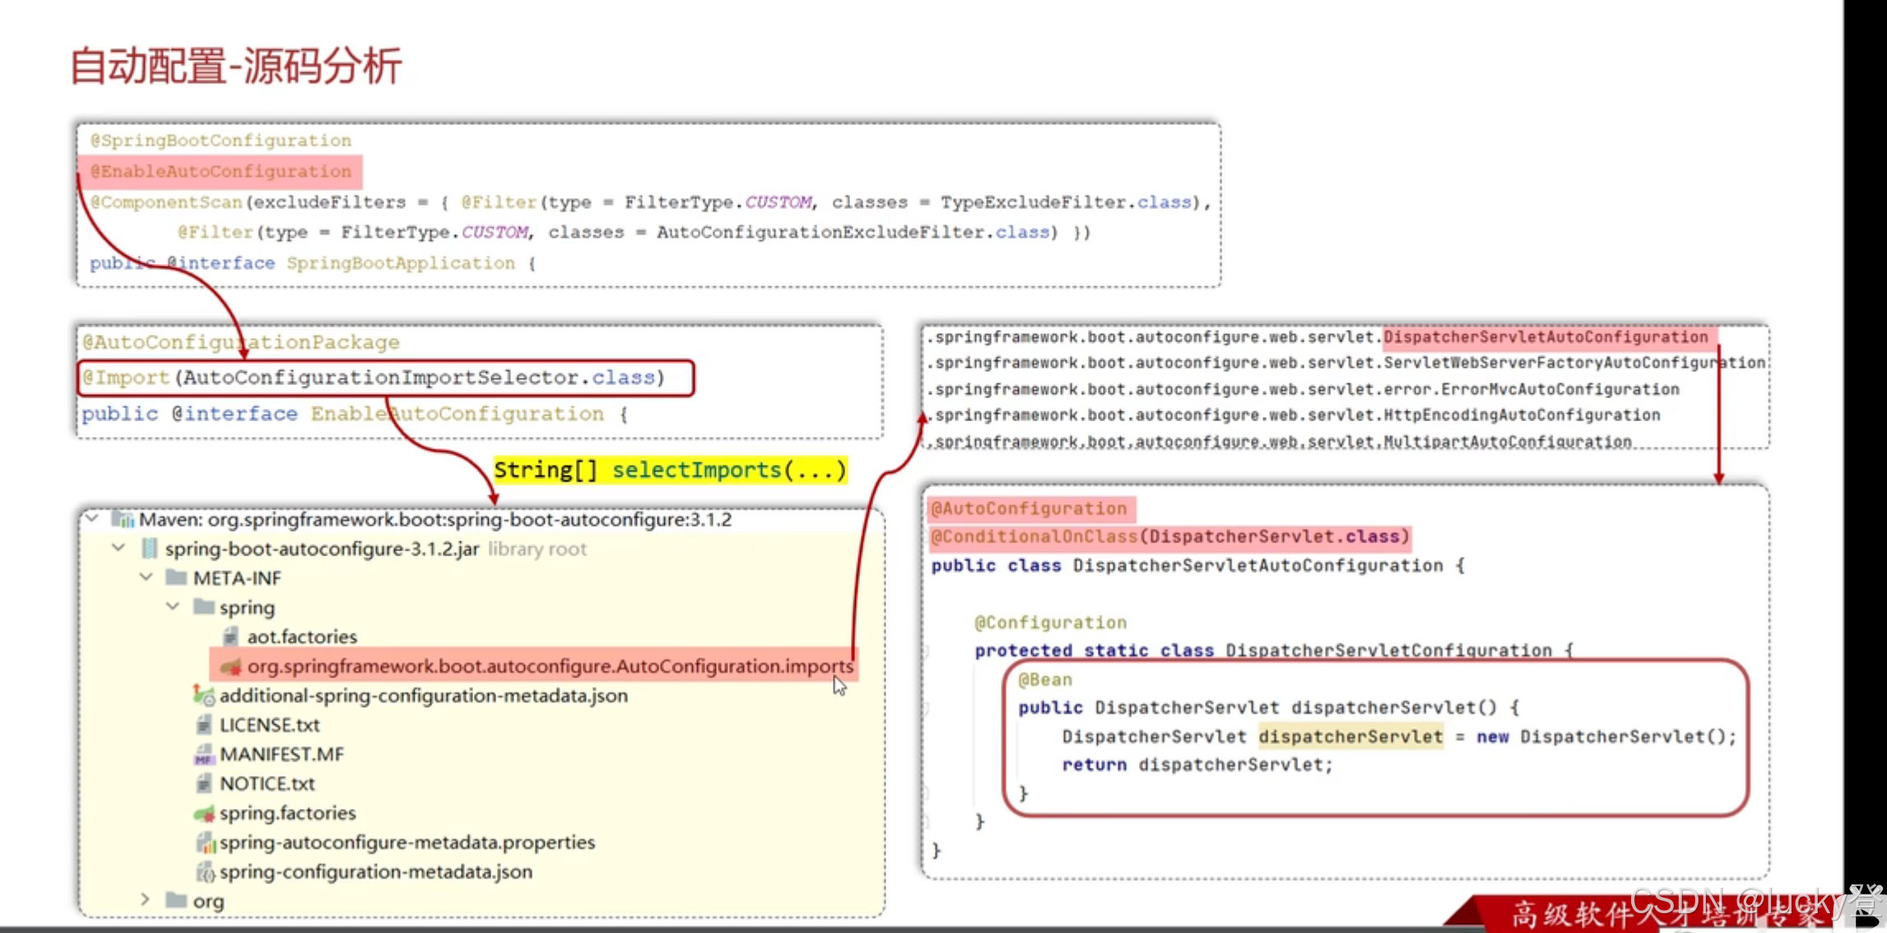Click the aot.factories file icon
Screen dimensions: 1887x933
coord(231,637)
